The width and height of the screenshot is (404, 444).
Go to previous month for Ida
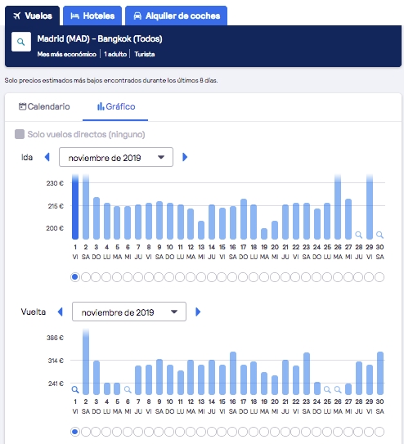click(x=47, y=157)
